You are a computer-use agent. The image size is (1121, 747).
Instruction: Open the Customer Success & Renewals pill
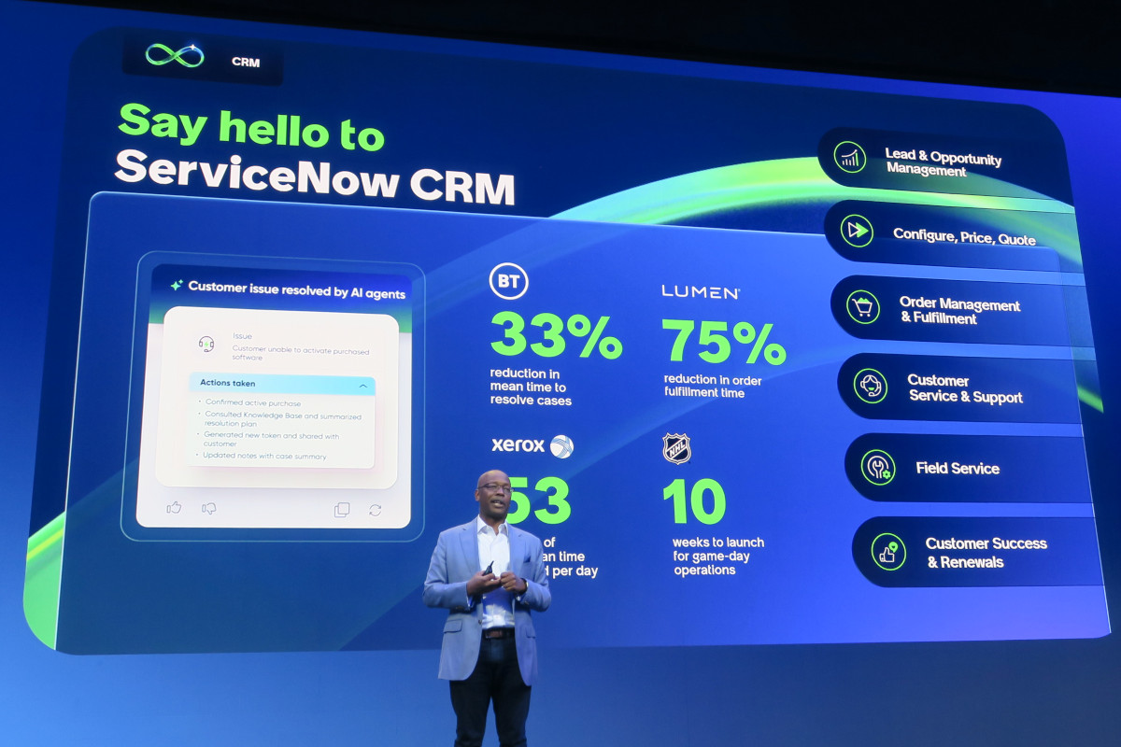pos(979,552)
